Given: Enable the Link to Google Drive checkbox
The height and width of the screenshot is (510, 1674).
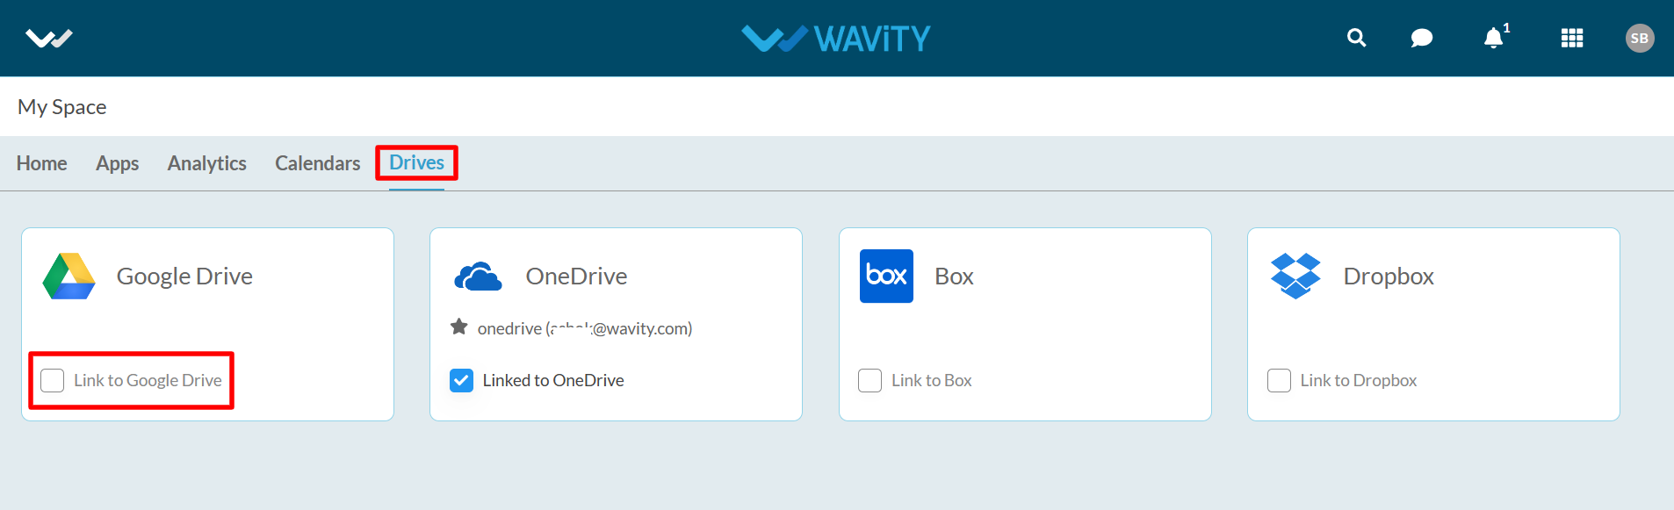Looking at the screenshot, I should 53,380.
